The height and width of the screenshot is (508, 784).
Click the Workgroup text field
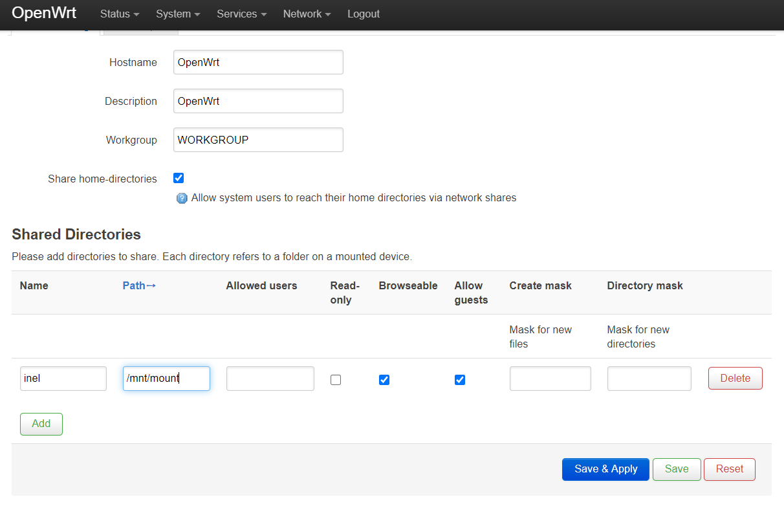258,140
